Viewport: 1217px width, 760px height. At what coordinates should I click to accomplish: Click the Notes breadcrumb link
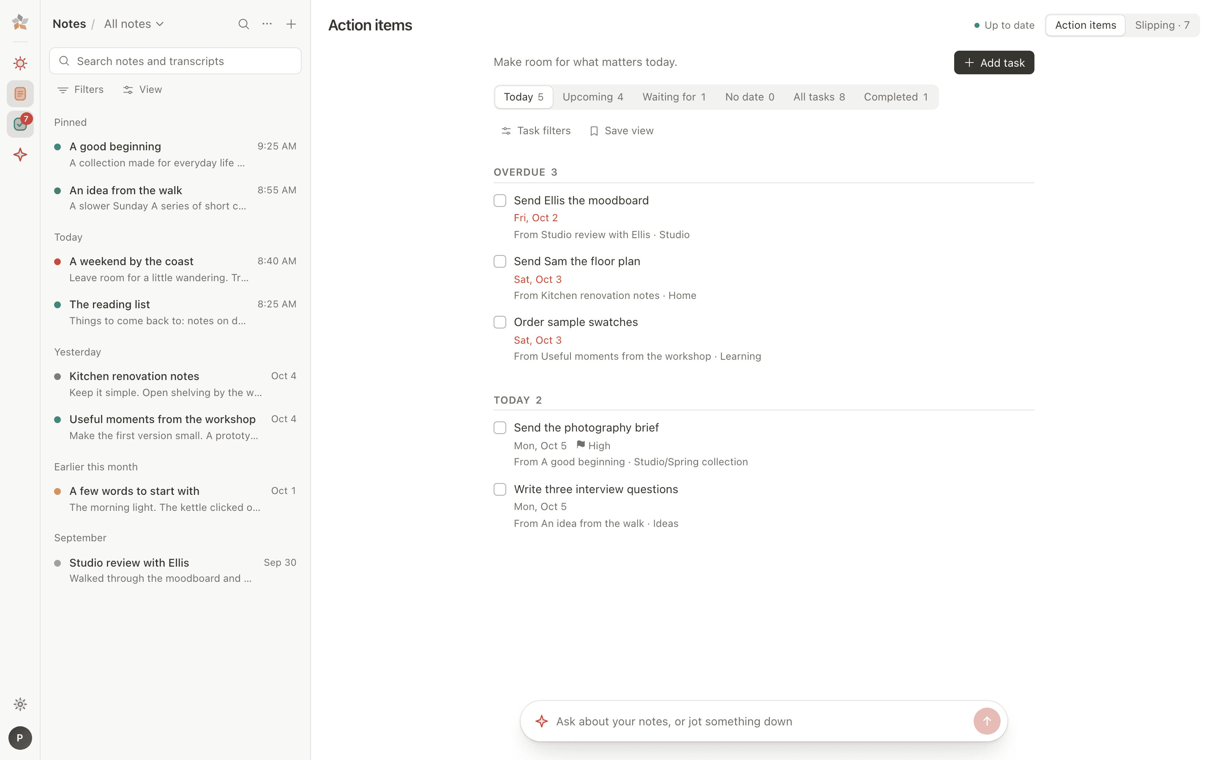(x=69, y=24)
